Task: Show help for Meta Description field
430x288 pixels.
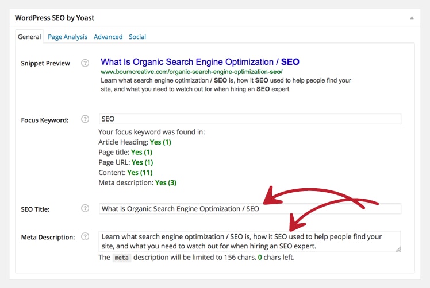Action: coord(85,236)
